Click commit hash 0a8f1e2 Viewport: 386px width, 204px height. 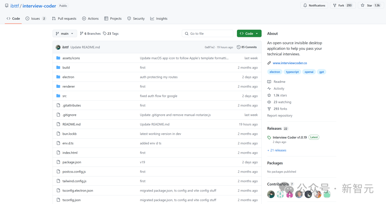(209, 47)
